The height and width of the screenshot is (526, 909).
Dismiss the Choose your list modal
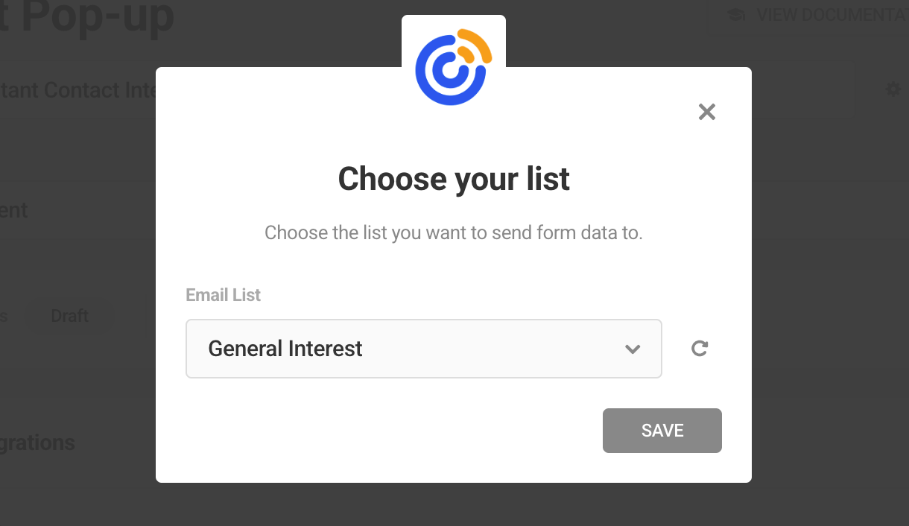tap(706, 111)
